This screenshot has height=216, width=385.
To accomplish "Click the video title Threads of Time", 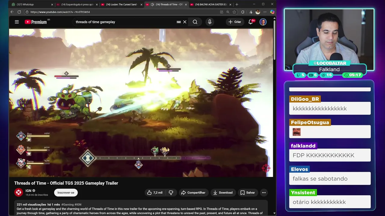I will click(x=66, y=183).
